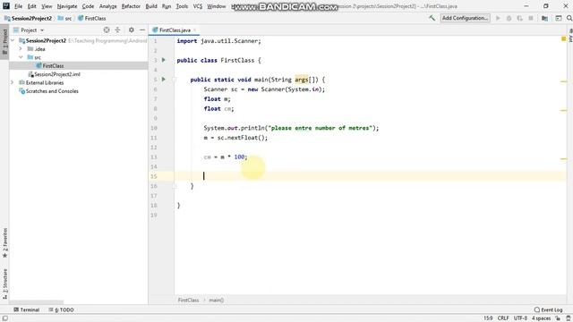Viewport: 573px width, 322px height.
Task: Click the Run Anything window icon
Action: click(559, 18)
